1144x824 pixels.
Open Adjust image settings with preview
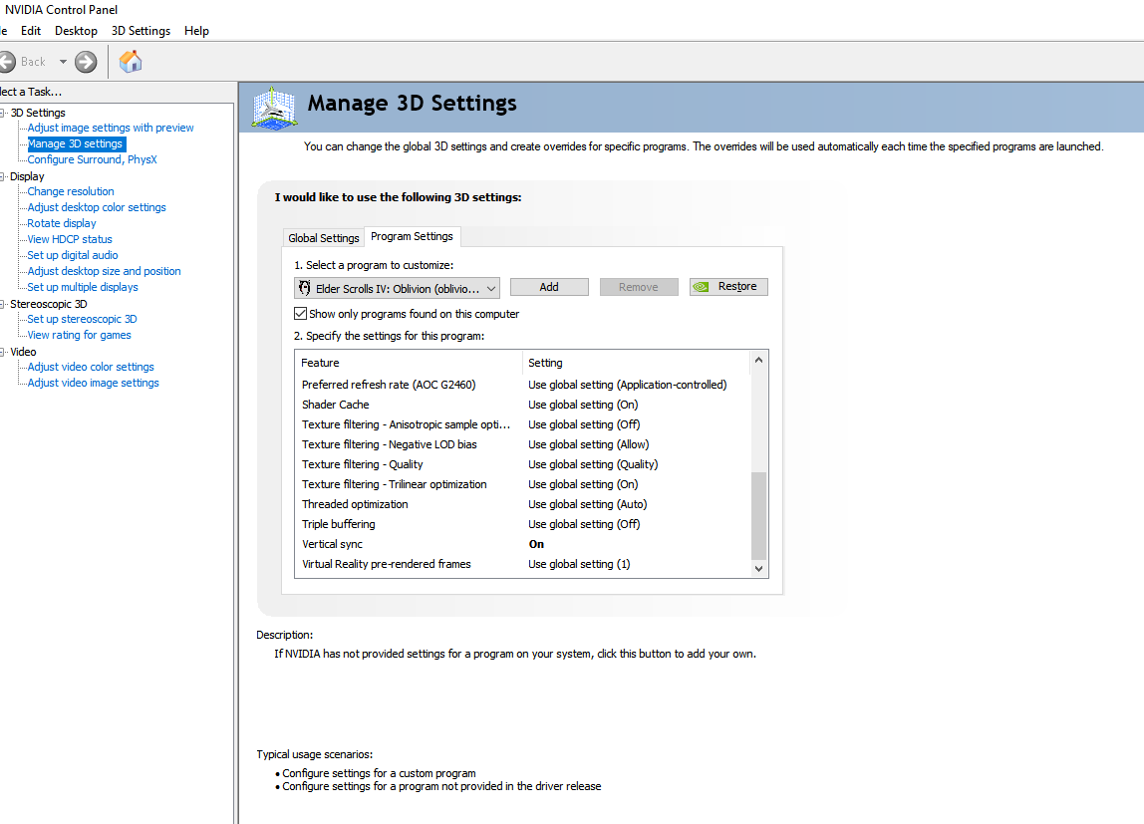coord(111,128)
